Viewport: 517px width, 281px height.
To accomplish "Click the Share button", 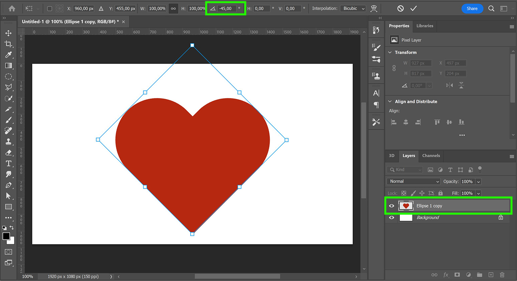I will pos(472,9).
